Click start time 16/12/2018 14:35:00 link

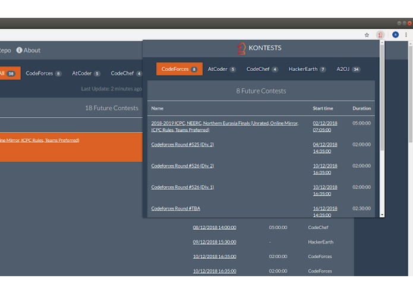pyautogui.click(x=325, y=211)
